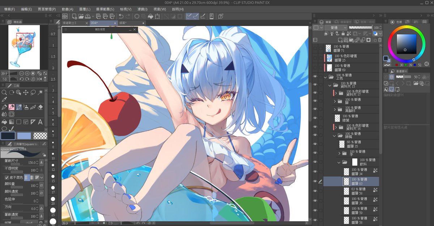
Task: Click the 筆刷尺寸 value field 150.0
Action: (33, 163)
